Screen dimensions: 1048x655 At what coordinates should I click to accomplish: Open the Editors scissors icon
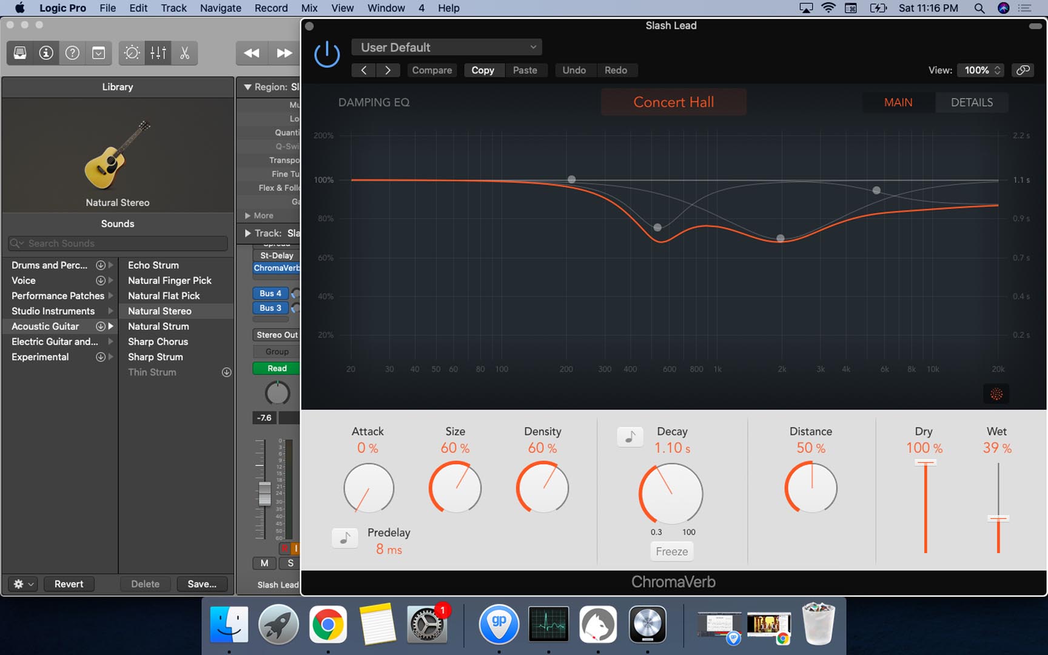click(x=184, y=53)
